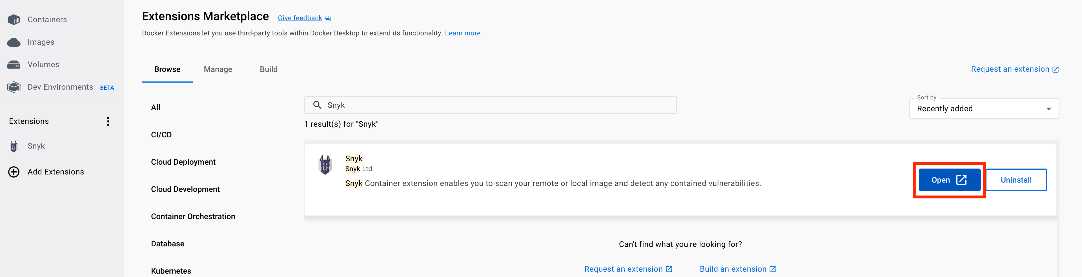Select the Database category
The height and width of the screenshot is (277, 1082).
pos(168,244)
